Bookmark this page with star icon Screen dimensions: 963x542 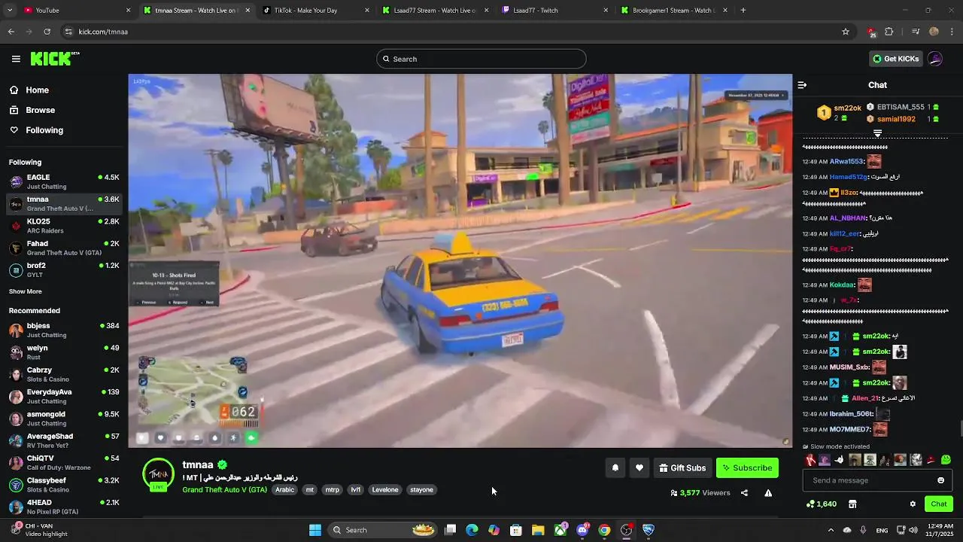tap(846, 32)
